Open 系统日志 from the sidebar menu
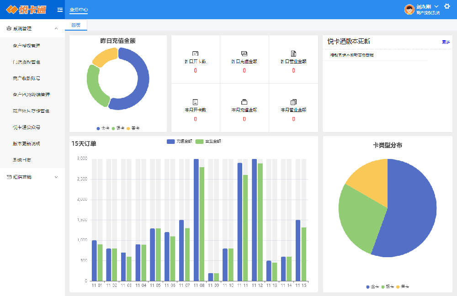Image resolution: width=457 pixels, height=296 pixels. coord(22,160)
